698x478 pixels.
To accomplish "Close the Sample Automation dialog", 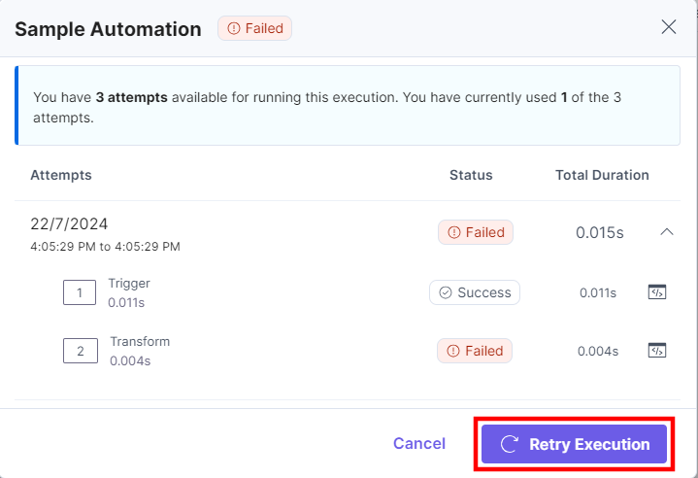I will [669, 27].
